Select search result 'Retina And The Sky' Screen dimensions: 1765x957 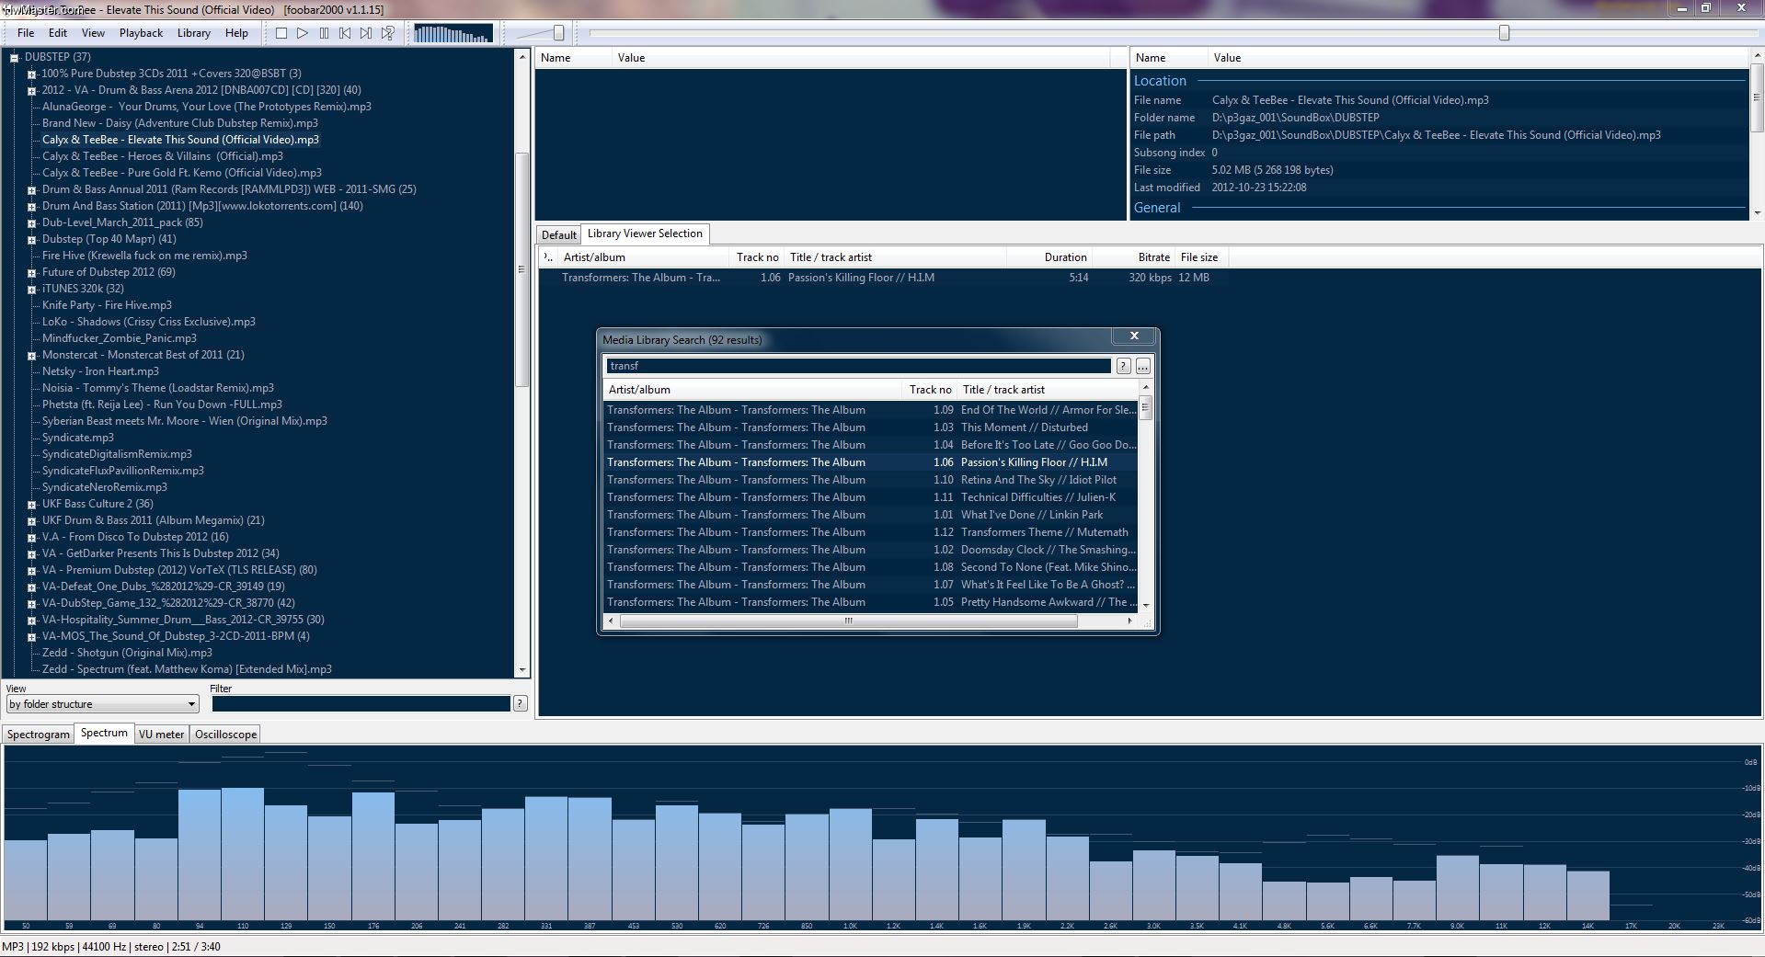(x=871, y=480)
